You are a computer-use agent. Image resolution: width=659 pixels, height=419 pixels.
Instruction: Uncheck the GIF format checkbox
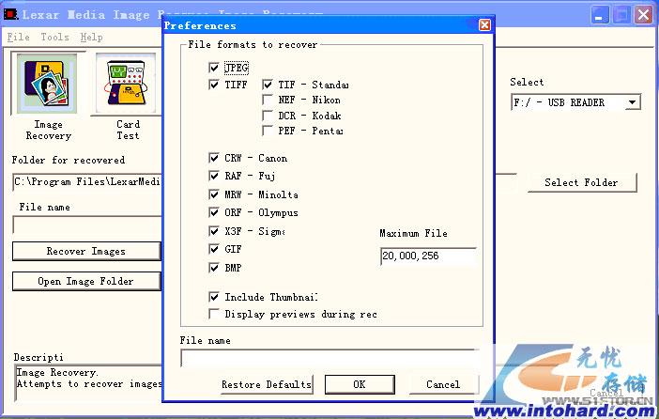click(214, 249)
